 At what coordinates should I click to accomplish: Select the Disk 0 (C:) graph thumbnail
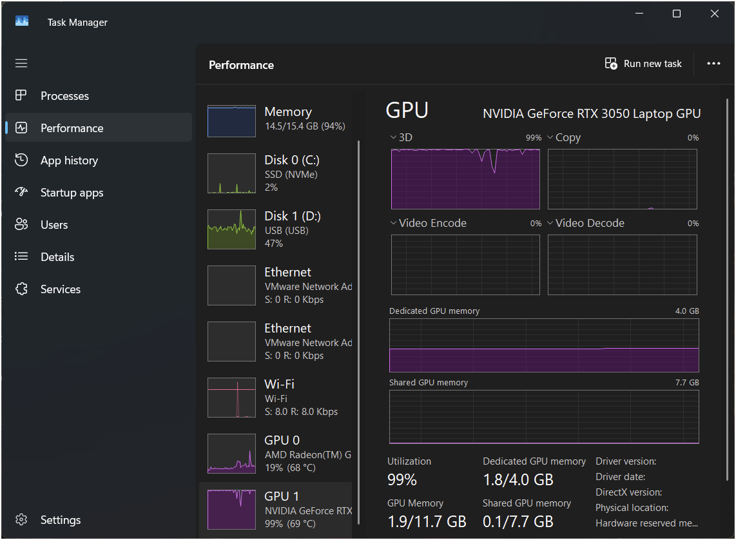coord(231,173)
